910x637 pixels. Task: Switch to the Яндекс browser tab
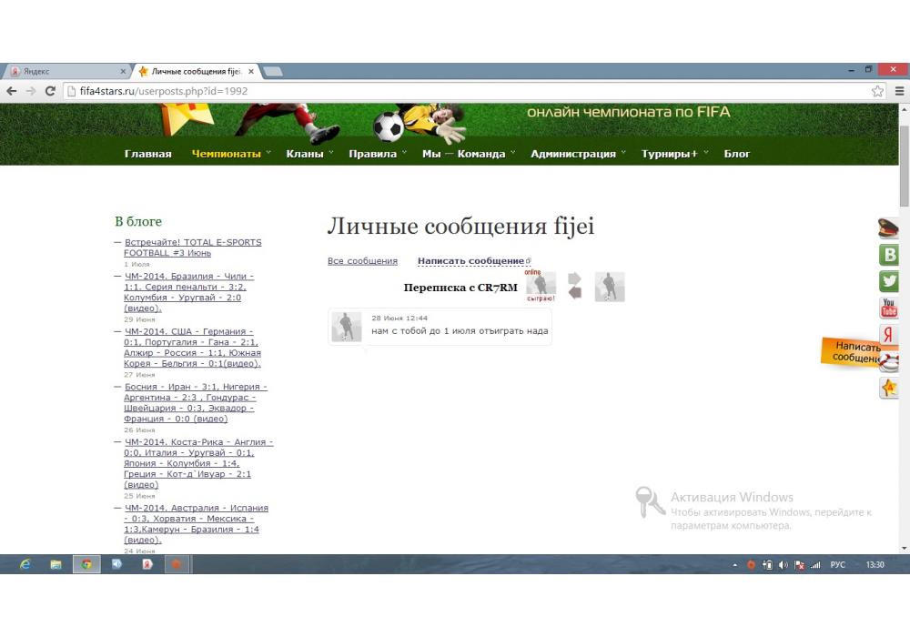[64, 71]
